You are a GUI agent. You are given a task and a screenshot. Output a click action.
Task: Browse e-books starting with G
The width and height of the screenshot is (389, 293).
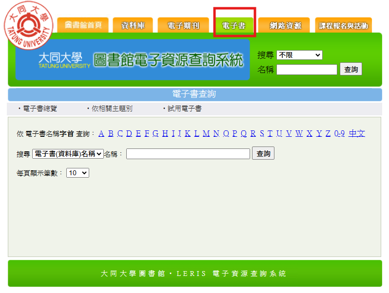(x=156, y=133)
